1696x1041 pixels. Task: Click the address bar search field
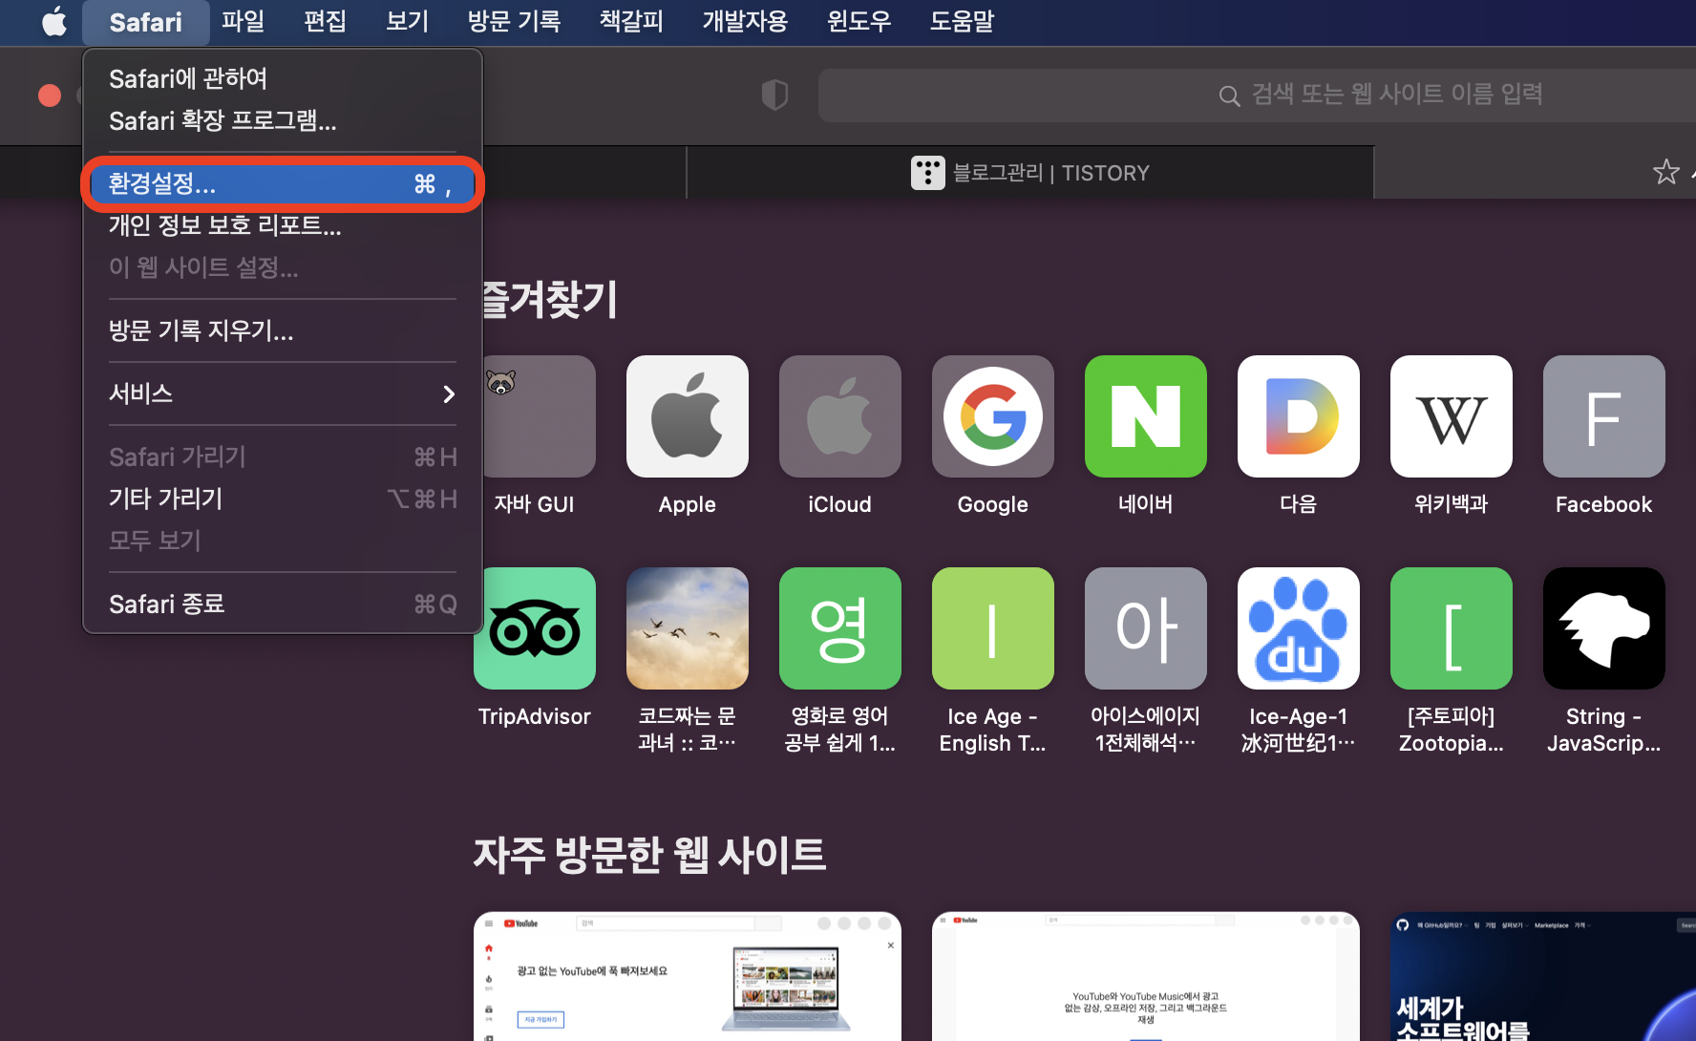1257,95
